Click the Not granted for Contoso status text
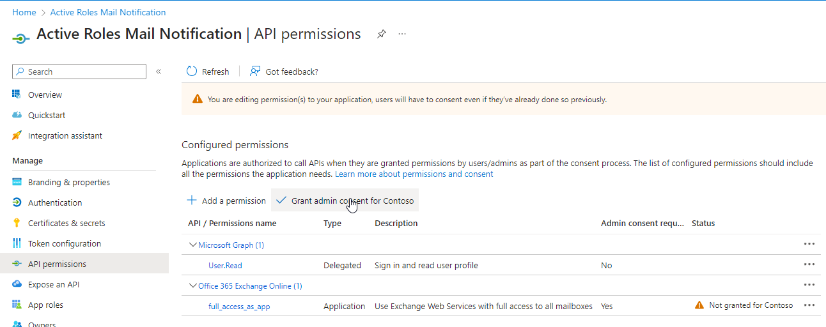The height and width of the screenshot is (327, 826). pos(751,305)
